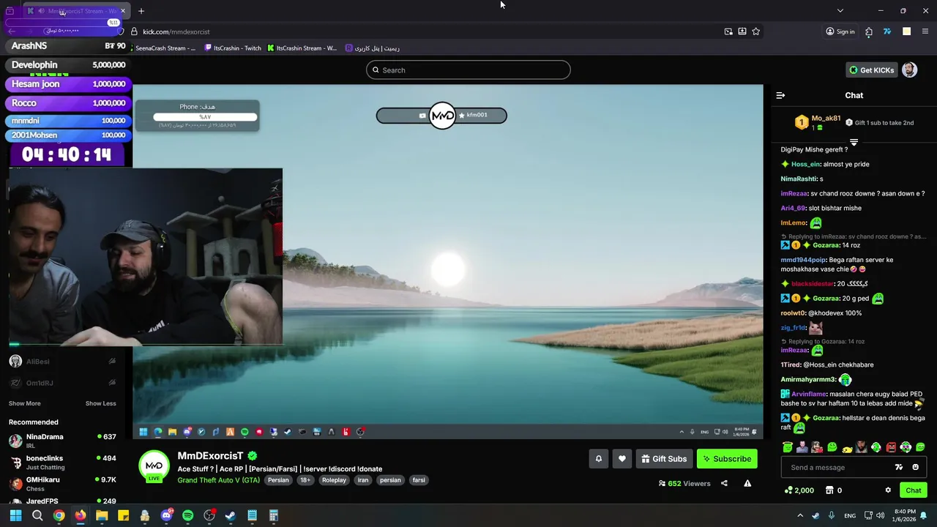Click the Get KICKs button

(871, 70)
